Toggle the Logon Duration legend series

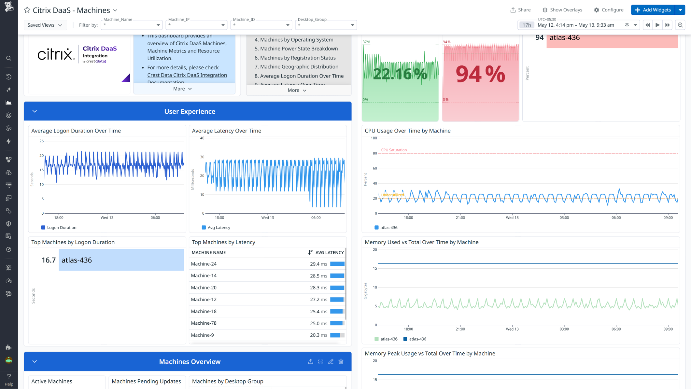pyautogui.click(x=59, y=228)
